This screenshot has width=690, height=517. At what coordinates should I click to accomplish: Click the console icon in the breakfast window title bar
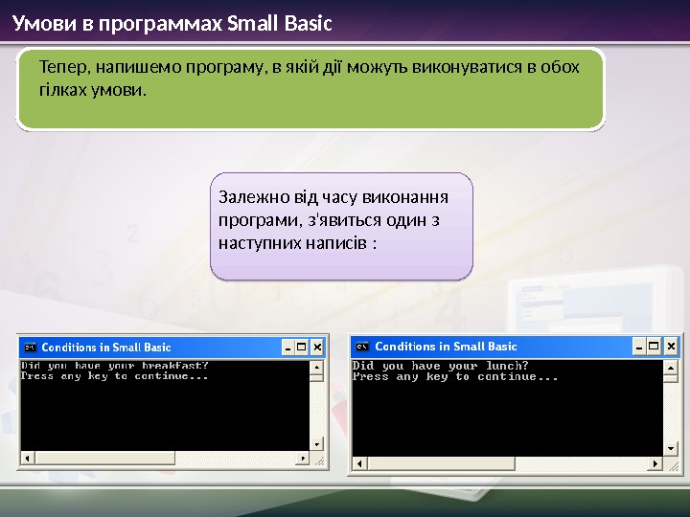pos(30,348)
